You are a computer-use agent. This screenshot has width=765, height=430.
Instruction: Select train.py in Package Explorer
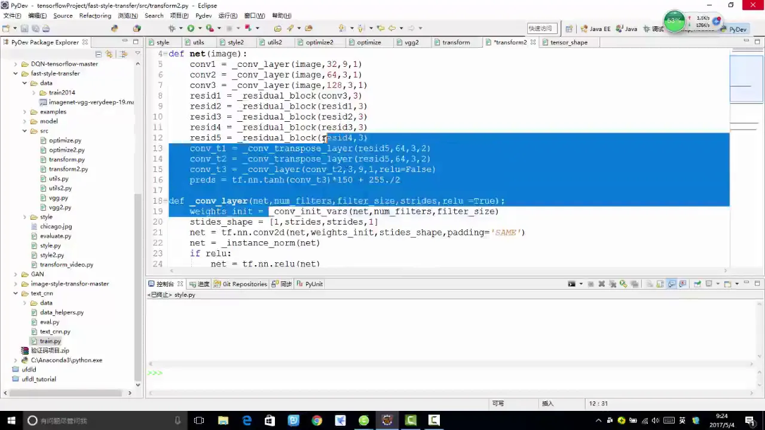(50, 341)
